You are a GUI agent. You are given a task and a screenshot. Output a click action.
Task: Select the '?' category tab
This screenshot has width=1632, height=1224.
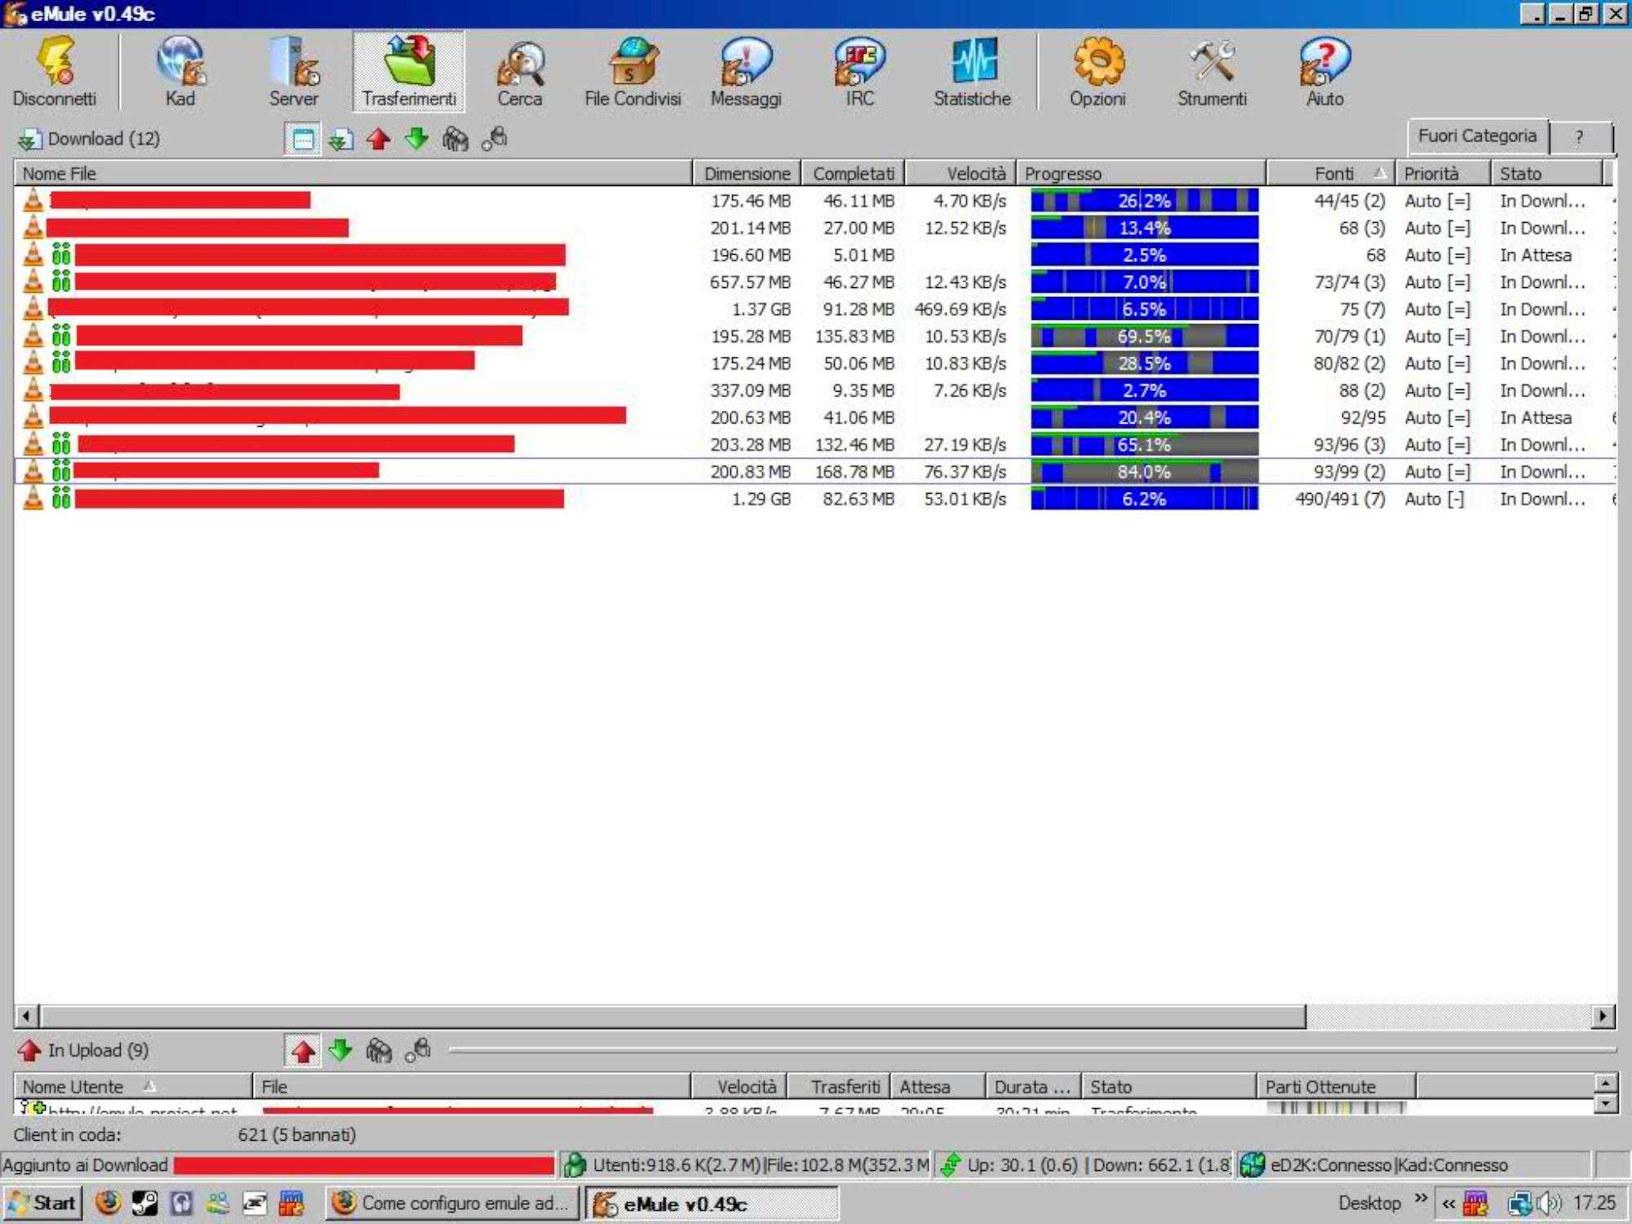[1580, 138]
